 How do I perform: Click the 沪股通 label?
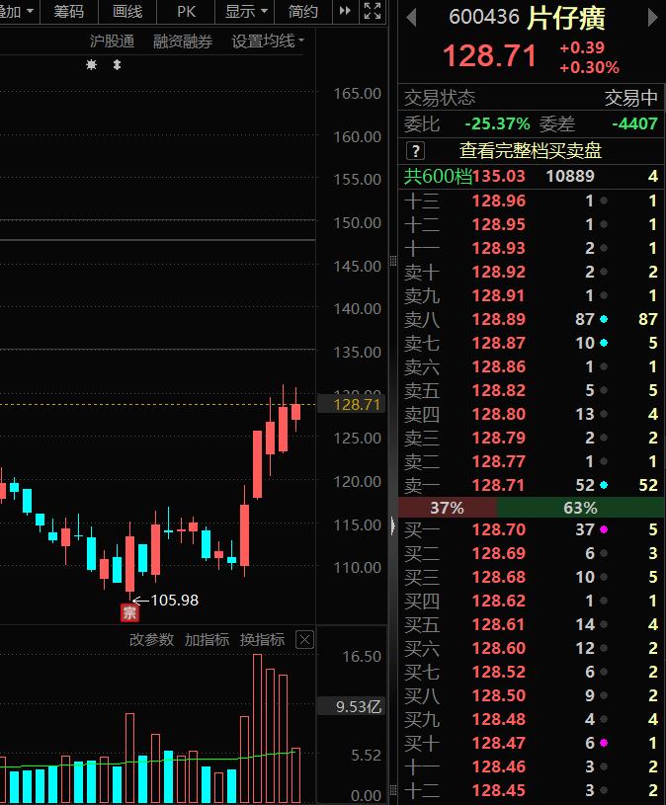point(112,41)
